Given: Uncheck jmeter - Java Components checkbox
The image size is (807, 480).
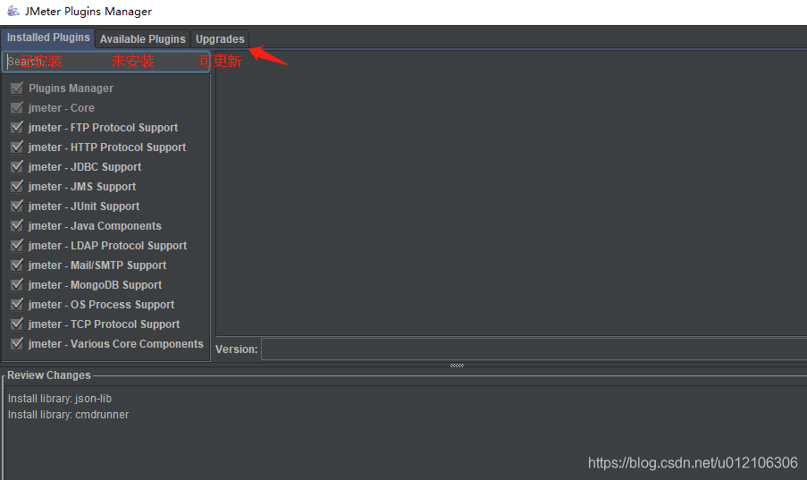Looking at the screenshot, I should [x=17, y=225].
